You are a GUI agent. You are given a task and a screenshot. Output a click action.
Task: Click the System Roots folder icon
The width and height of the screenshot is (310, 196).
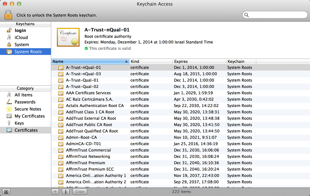[9, 52]
